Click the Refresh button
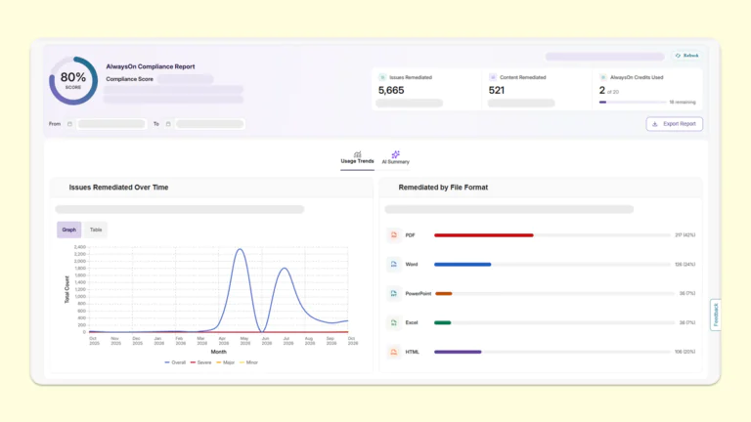 [686, 56]
